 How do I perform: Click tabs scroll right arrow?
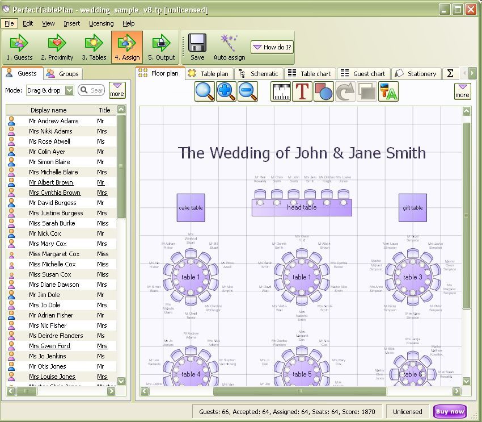(x=472, y=73)
